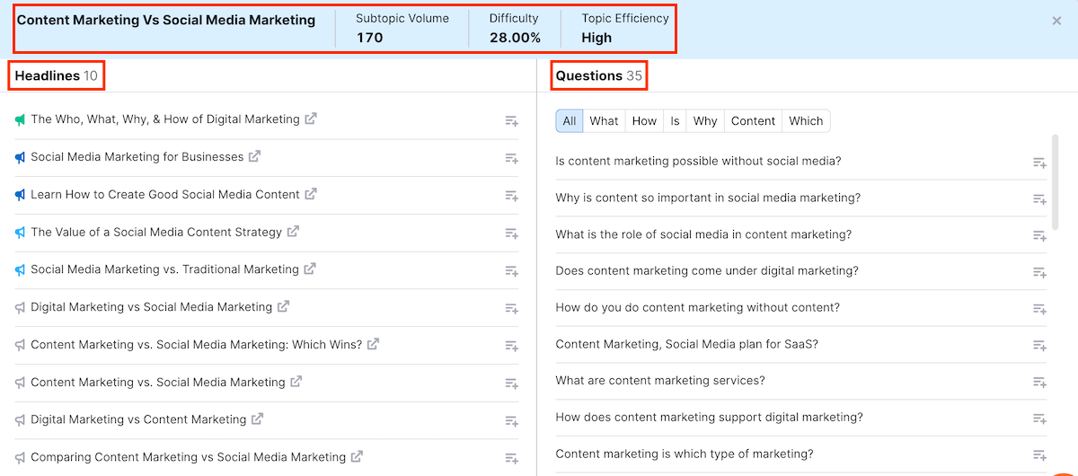This screenshot has width=1078, height=476.
Task: Select the 'All' question filter
Action: click(570, 121)
